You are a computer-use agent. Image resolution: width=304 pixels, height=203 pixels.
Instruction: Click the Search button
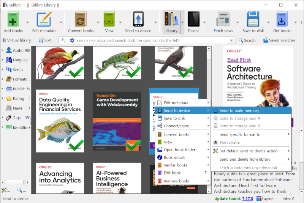(x=247, y=40)
